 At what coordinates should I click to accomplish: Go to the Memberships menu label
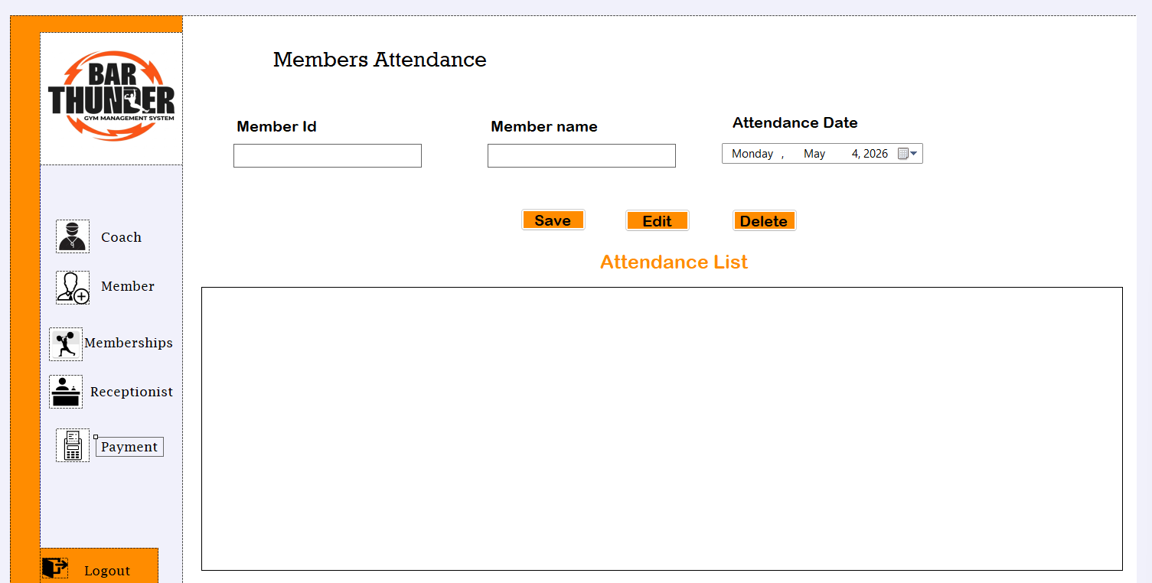click(x=129, y=343)
